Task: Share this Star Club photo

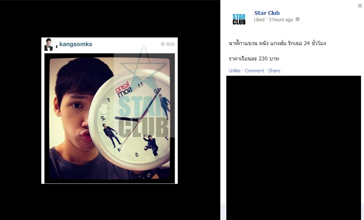Action: 274,71
